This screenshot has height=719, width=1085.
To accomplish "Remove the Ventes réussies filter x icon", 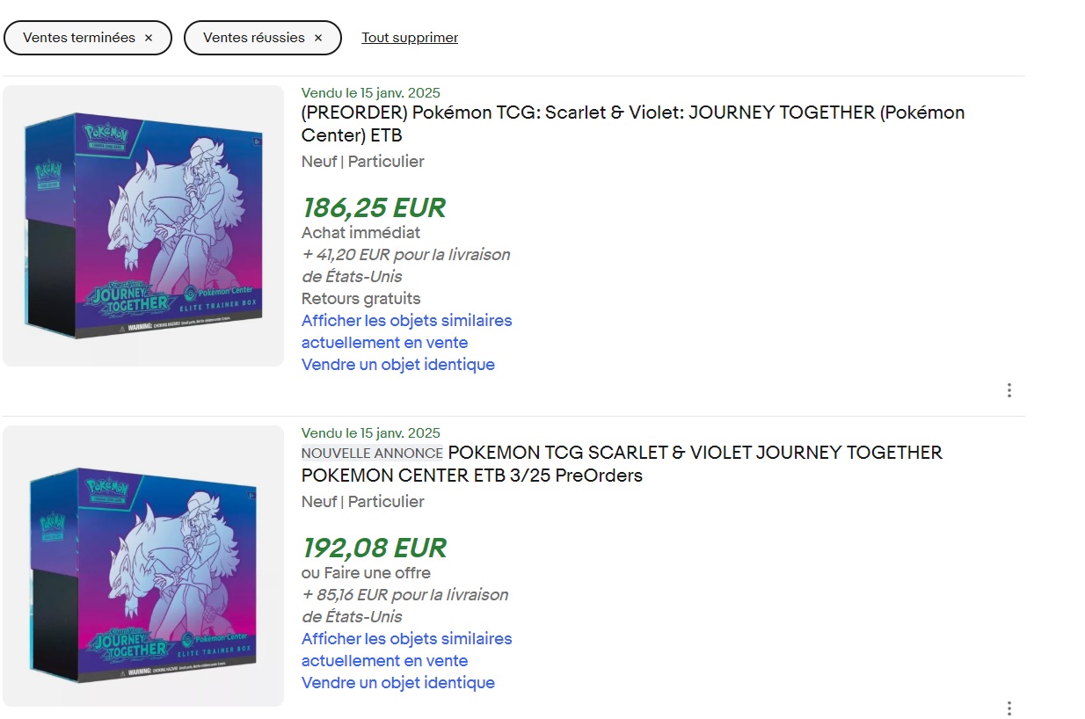I will tap(318, 38).
